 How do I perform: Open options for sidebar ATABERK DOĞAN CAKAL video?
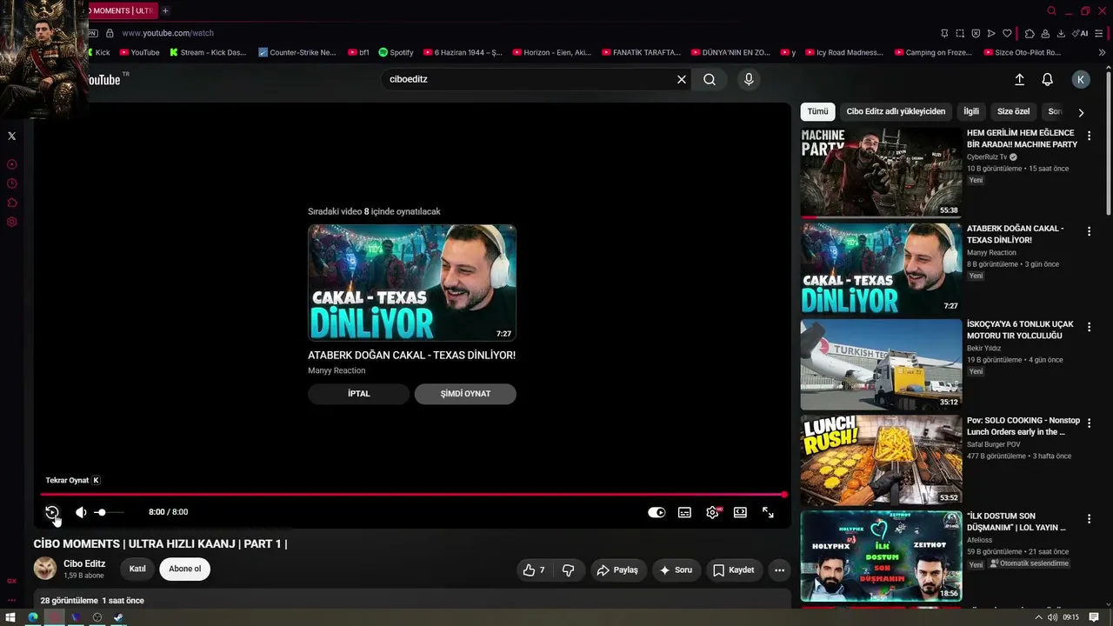coord(1089,231)
